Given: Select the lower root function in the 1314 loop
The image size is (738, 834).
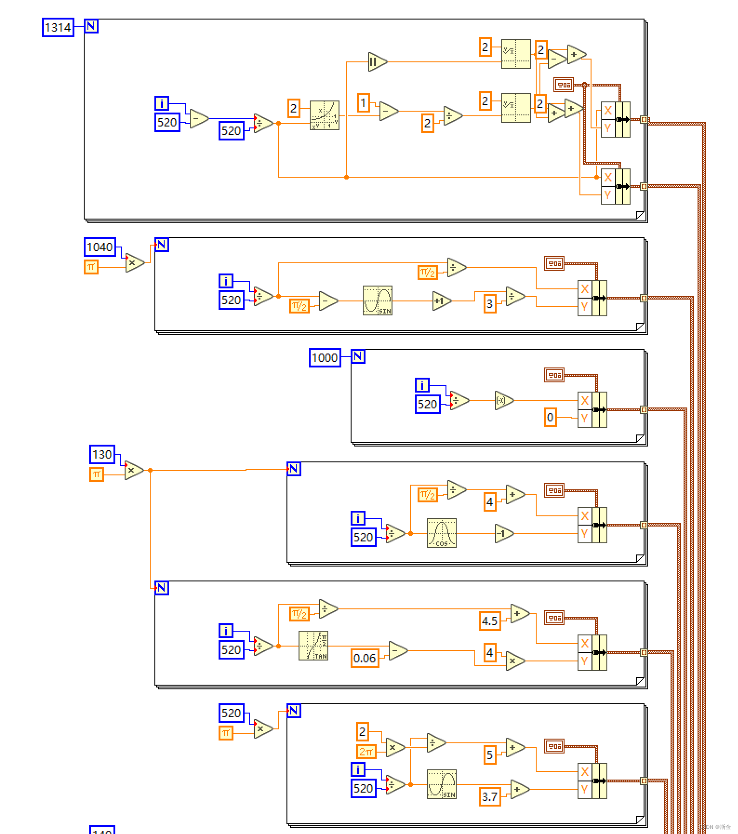Looking at the screenshot, I should click(x=516, y=108).
